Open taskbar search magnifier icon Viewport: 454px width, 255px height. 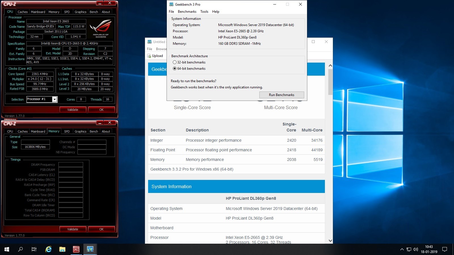pyautogui.click(x=20, y=249)
